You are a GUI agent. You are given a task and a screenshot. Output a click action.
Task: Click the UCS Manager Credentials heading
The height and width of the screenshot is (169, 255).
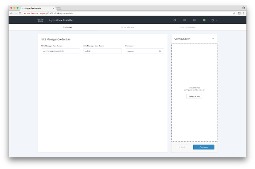(x=56, y=39)
